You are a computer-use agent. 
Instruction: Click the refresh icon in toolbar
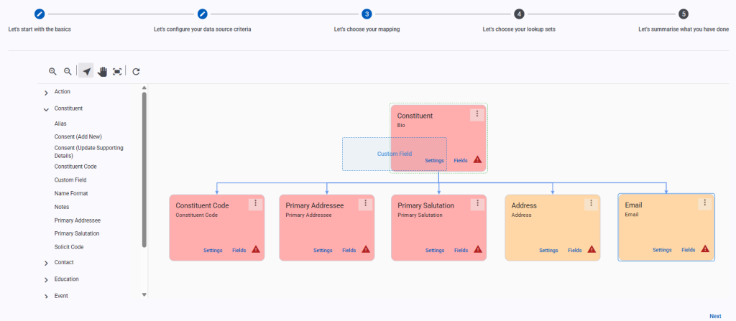tap(136, 71)
